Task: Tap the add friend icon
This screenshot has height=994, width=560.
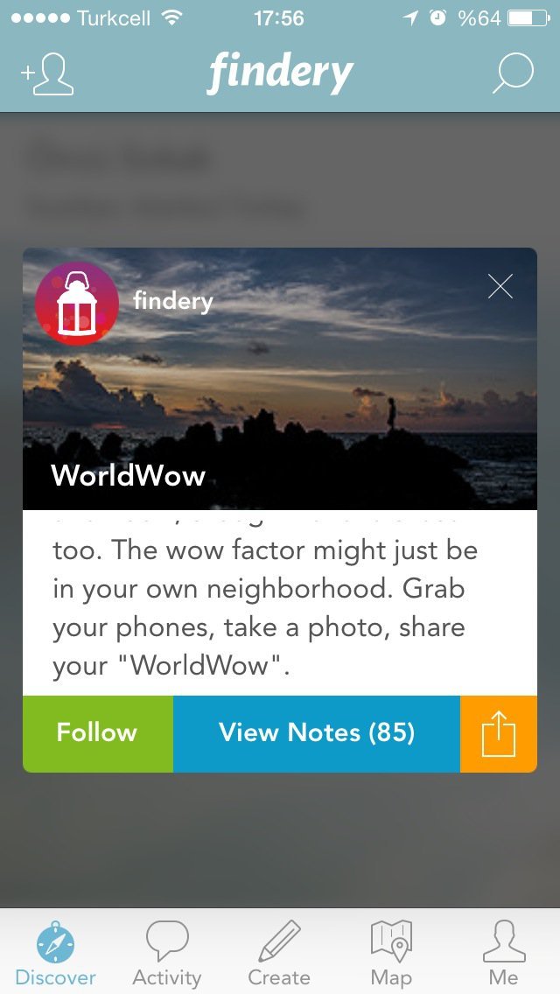Action: pos(47,74)
